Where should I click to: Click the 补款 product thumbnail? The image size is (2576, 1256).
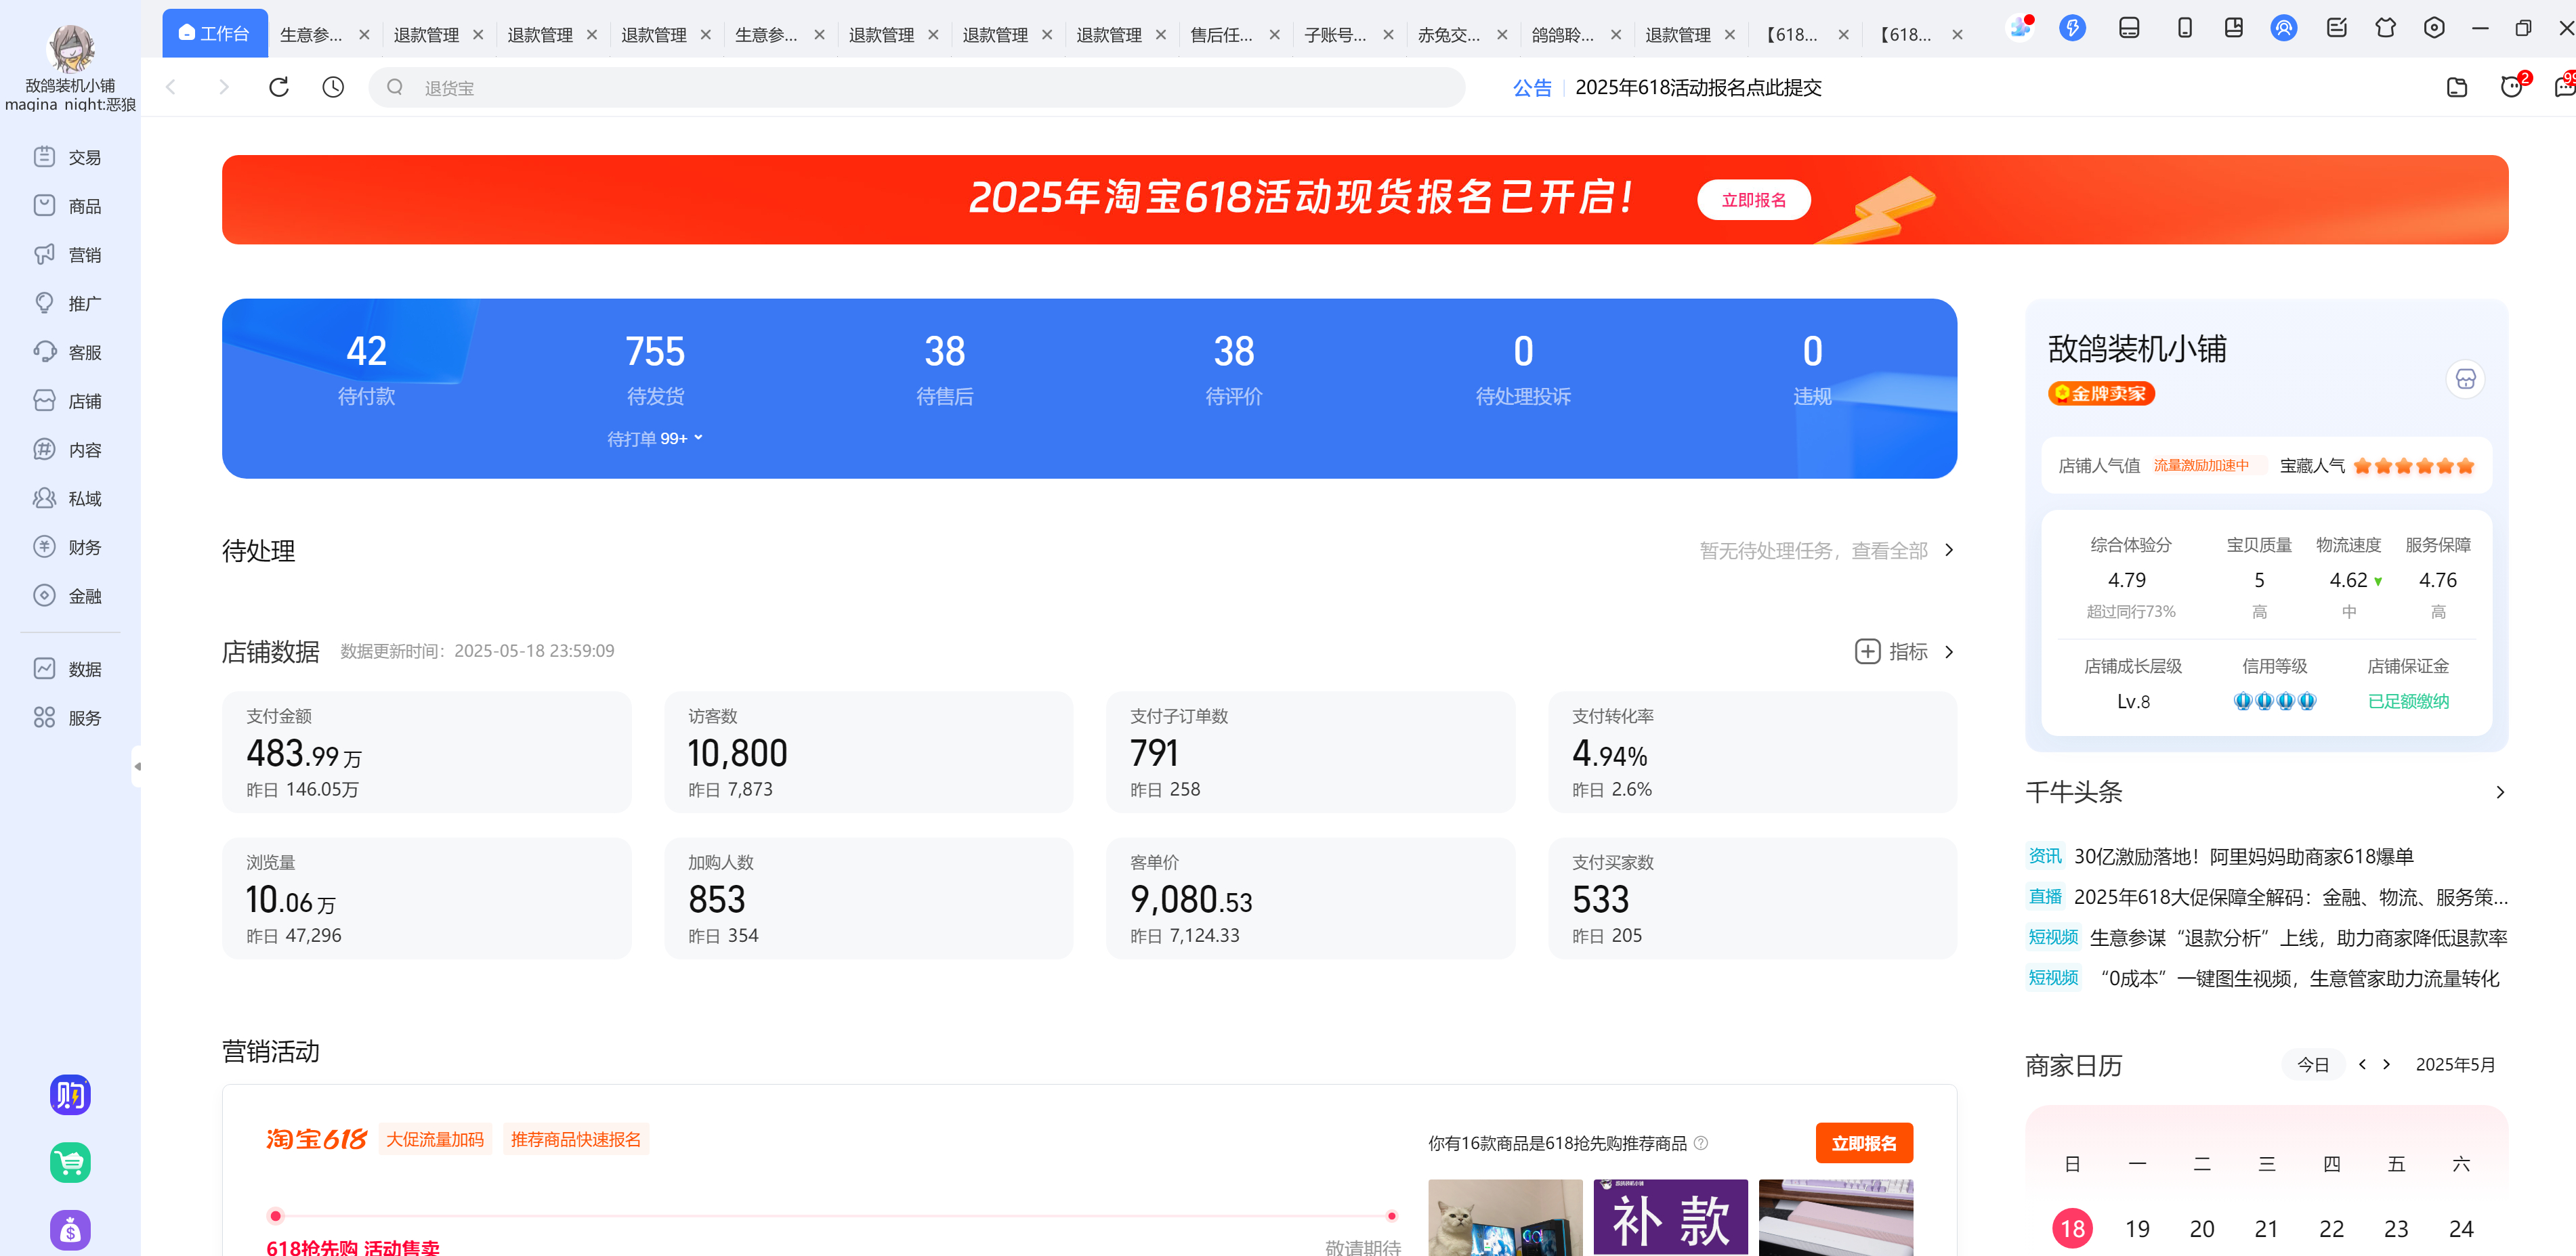(x=1670, y=1217)
